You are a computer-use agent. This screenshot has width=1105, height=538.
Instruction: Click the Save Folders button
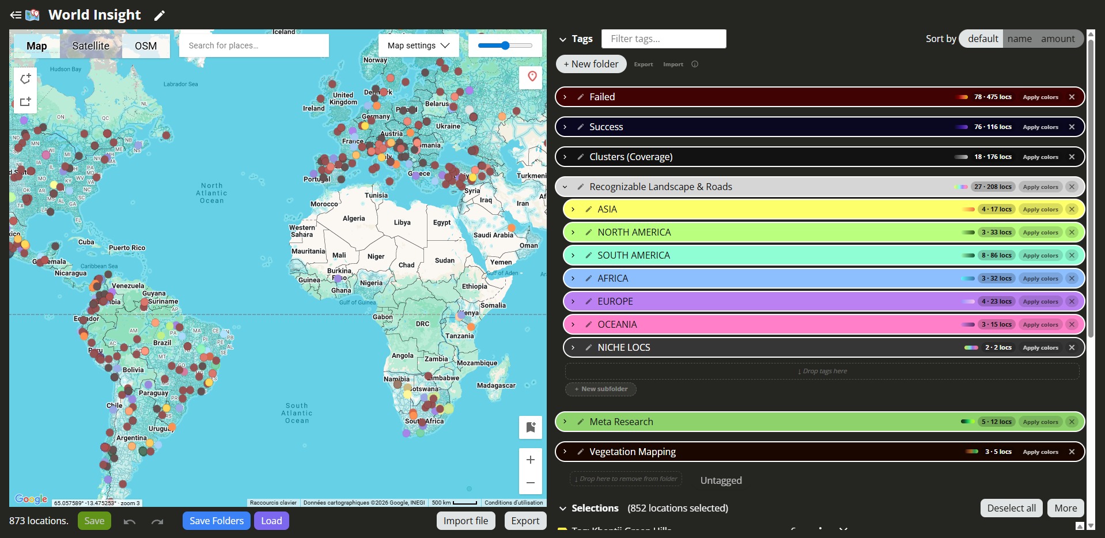point(217,521)
